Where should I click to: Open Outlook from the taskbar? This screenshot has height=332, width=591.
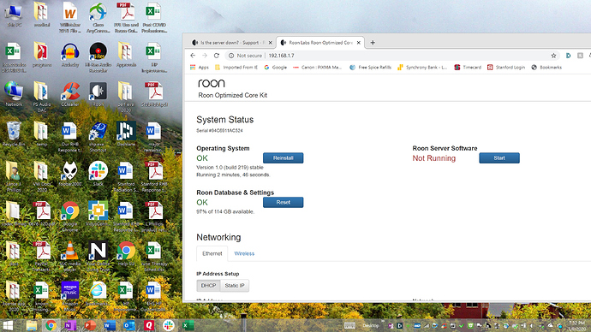[x=128, y=325]
